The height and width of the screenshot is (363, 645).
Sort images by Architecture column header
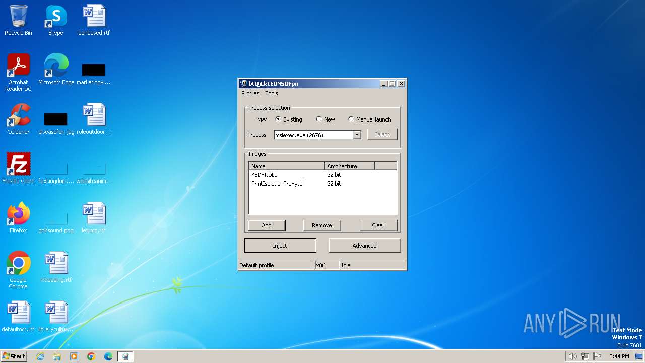pos(349,166)
